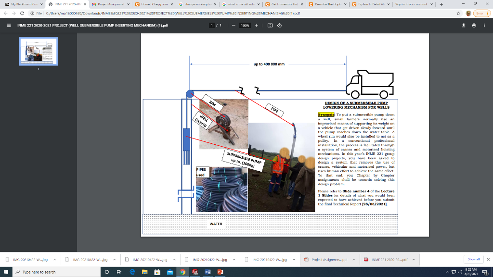
Task: Switch to the Project Assignment Gmail tab
Action: [109, 4]
